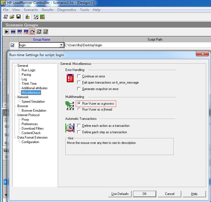Select Think Time tree item
211x202 pixels.
(29, 84)
